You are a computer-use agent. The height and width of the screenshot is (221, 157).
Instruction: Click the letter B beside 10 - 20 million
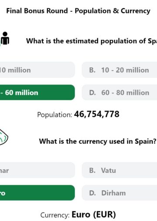(x=92, y=70)
